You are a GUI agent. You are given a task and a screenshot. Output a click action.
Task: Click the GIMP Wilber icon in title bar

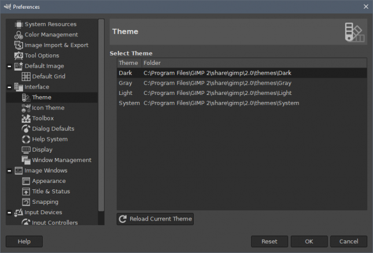tap(8, 7)
